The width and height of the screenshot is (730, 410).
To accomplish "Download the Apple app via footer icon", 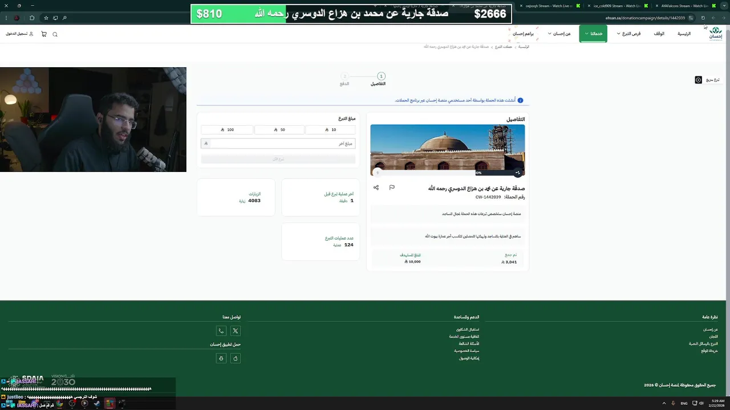I will (x=236, y=358).
